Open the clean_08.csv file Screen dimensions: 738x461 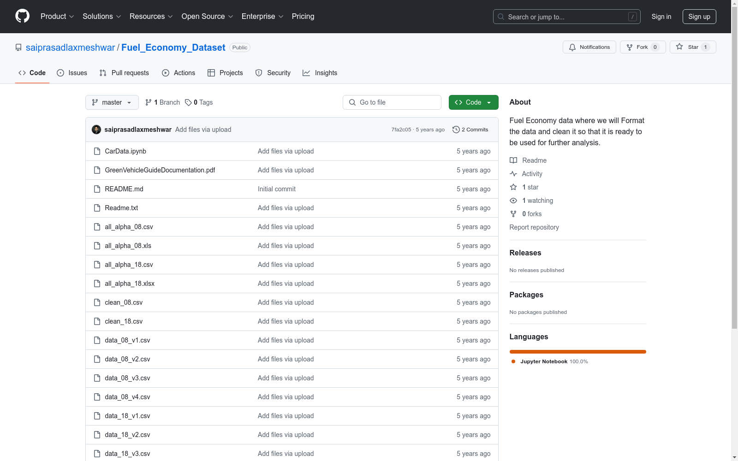click(124, 302)
